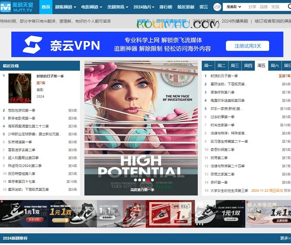Open 危险性游戏第一季 in the list
Viewport: 291px width, 245px height.
[21, 110]
